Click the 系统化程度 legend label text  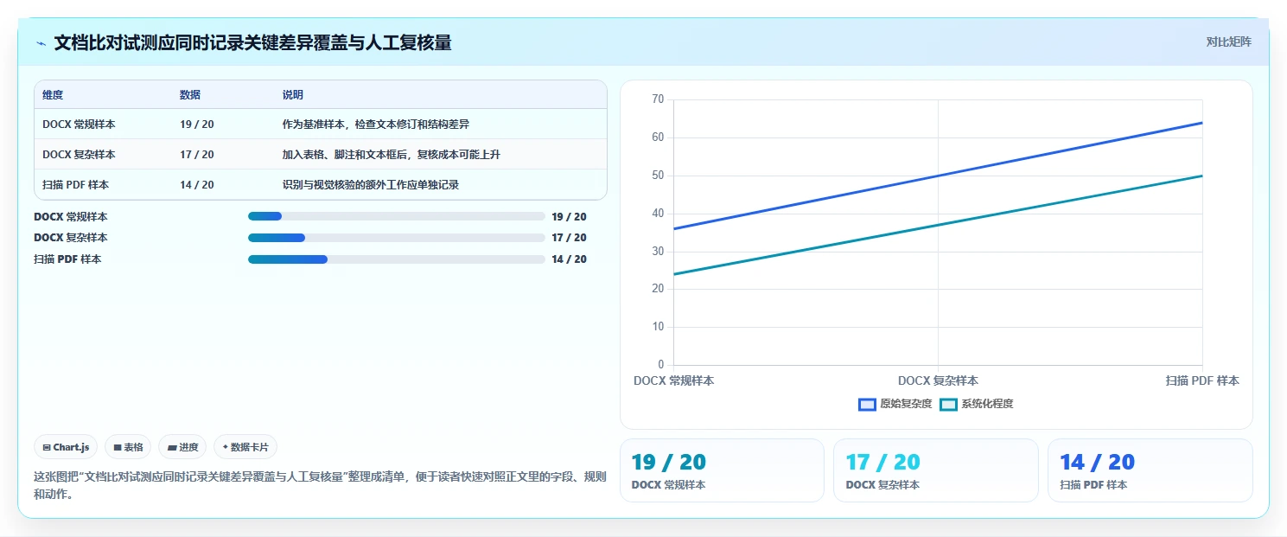[x=987, y=404]
